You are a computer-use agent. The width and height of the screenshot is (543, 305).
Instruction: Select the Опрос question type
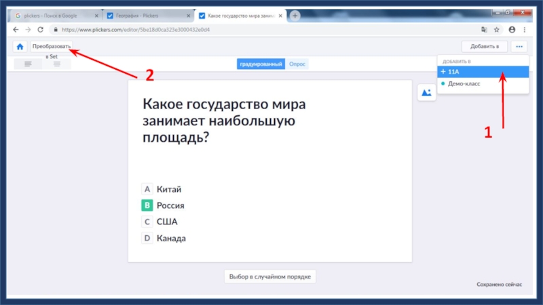pyautogui.click(x=297, y=64)
